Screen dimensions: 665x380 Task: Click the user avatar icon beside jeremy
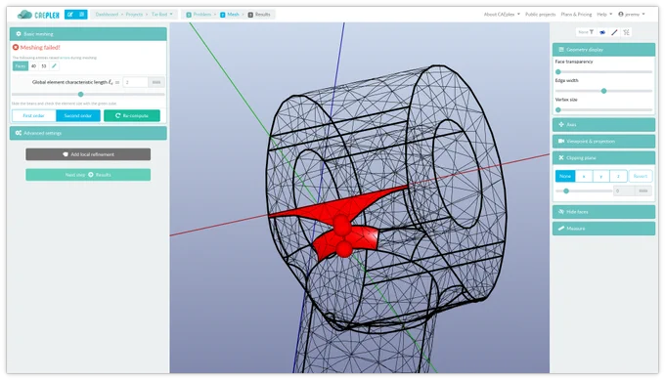pos(621,15)
